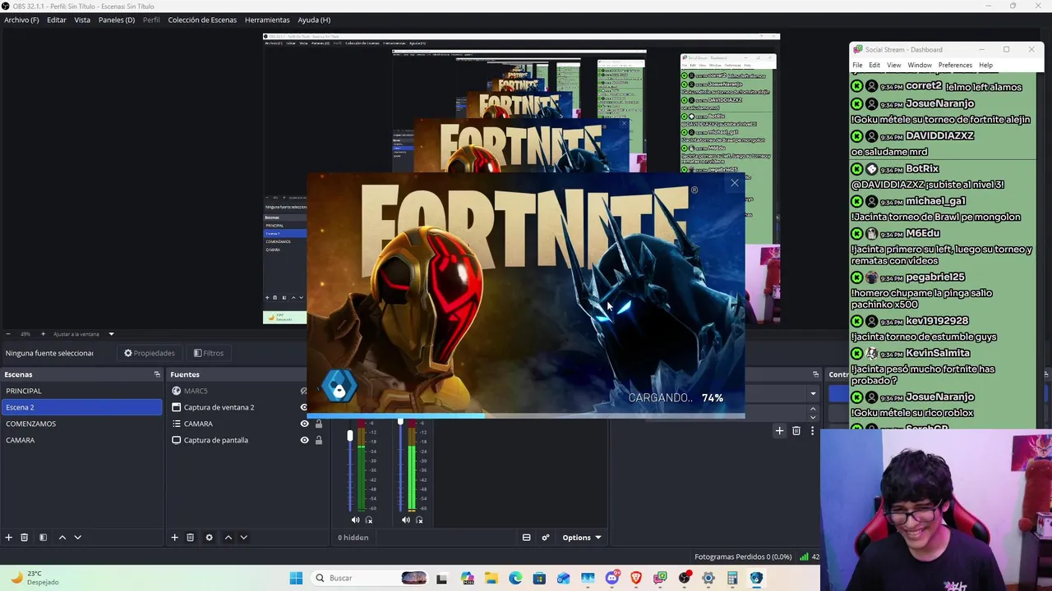Open Ayuda (H) menu

click(314, 20)
